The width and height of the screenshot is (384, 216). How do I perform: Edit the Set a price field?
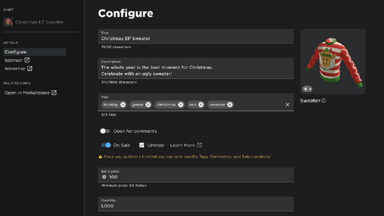(x=196, y=175)
